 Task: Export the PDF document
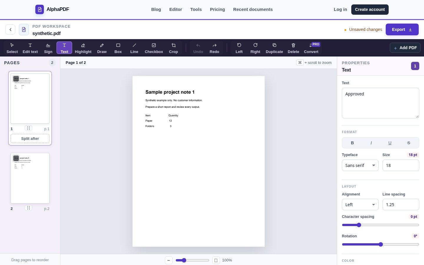(402, 29)
